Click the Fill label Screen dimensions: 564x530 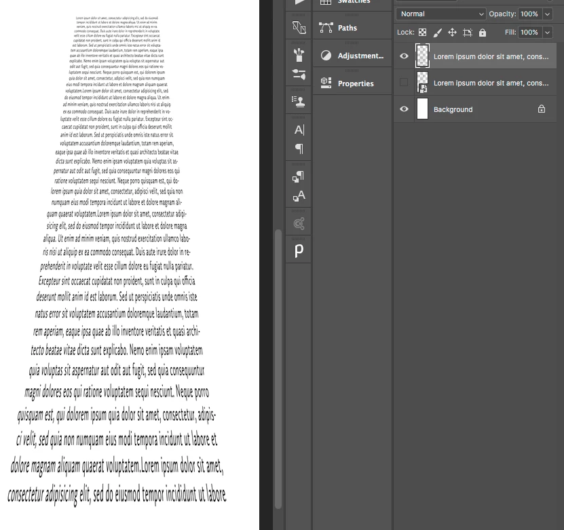pyautogui.click(x=510, y=33)
